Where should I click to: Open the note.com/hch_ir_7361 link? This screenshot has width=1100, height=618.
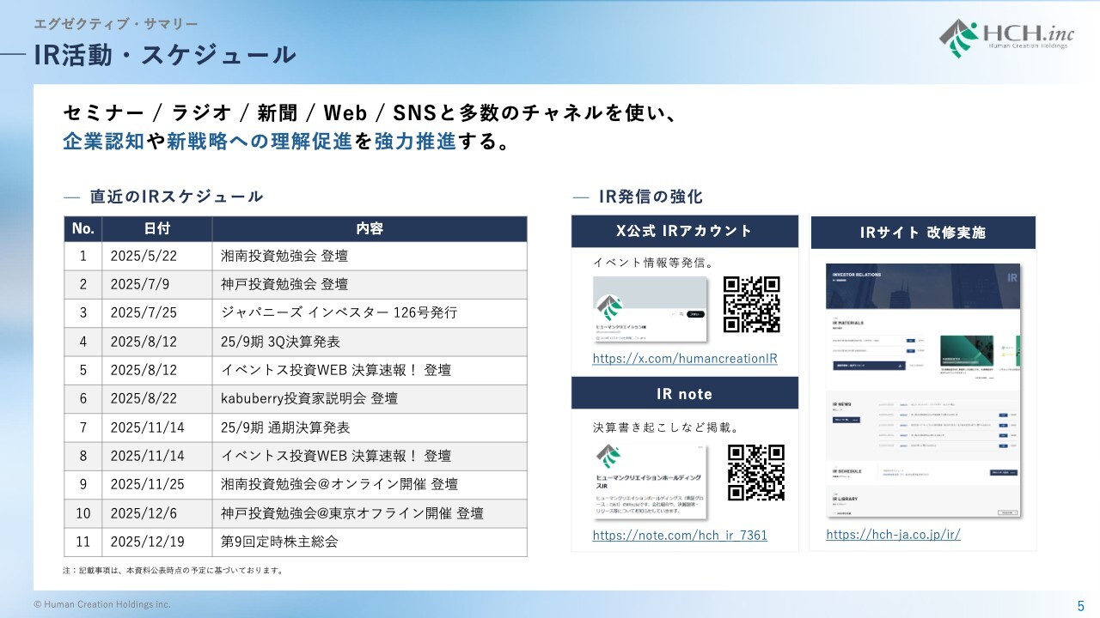click(680, 536)
